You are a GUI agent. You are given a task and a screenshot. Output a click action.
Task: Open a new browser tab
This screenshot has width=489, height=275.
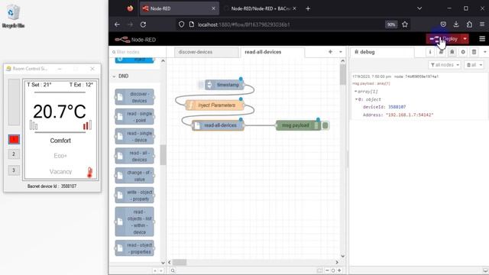(308, 8)
